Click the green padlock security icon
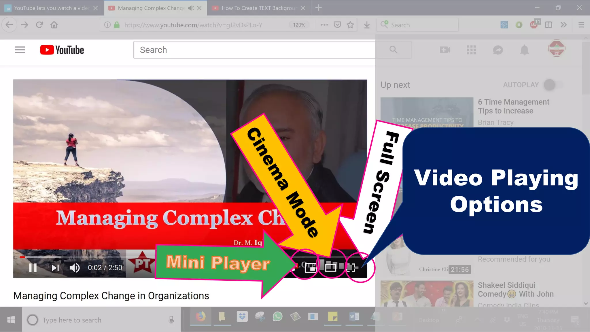The image size is (590, 332). coord(117,25)
